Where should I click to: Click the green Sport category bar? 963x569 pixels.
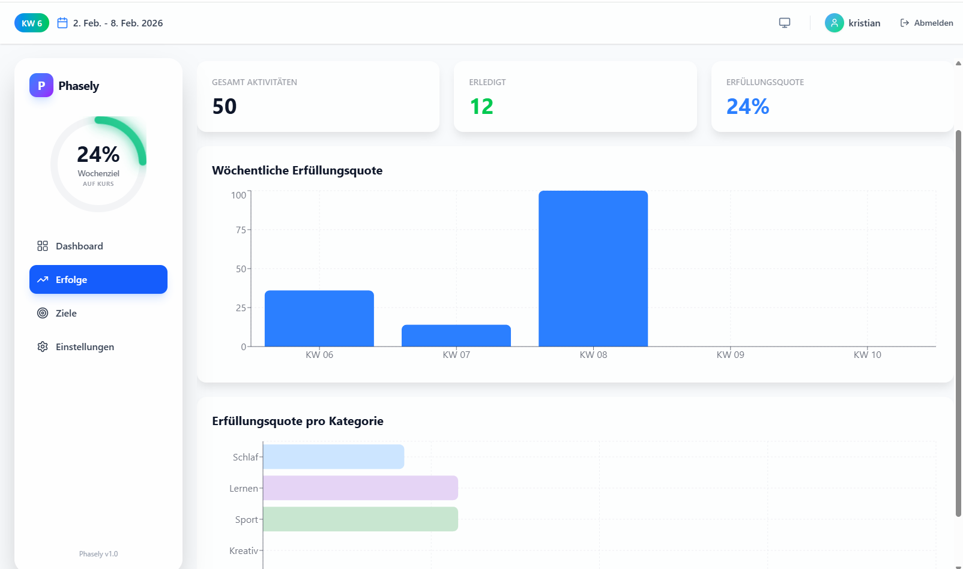click(360, 519)
